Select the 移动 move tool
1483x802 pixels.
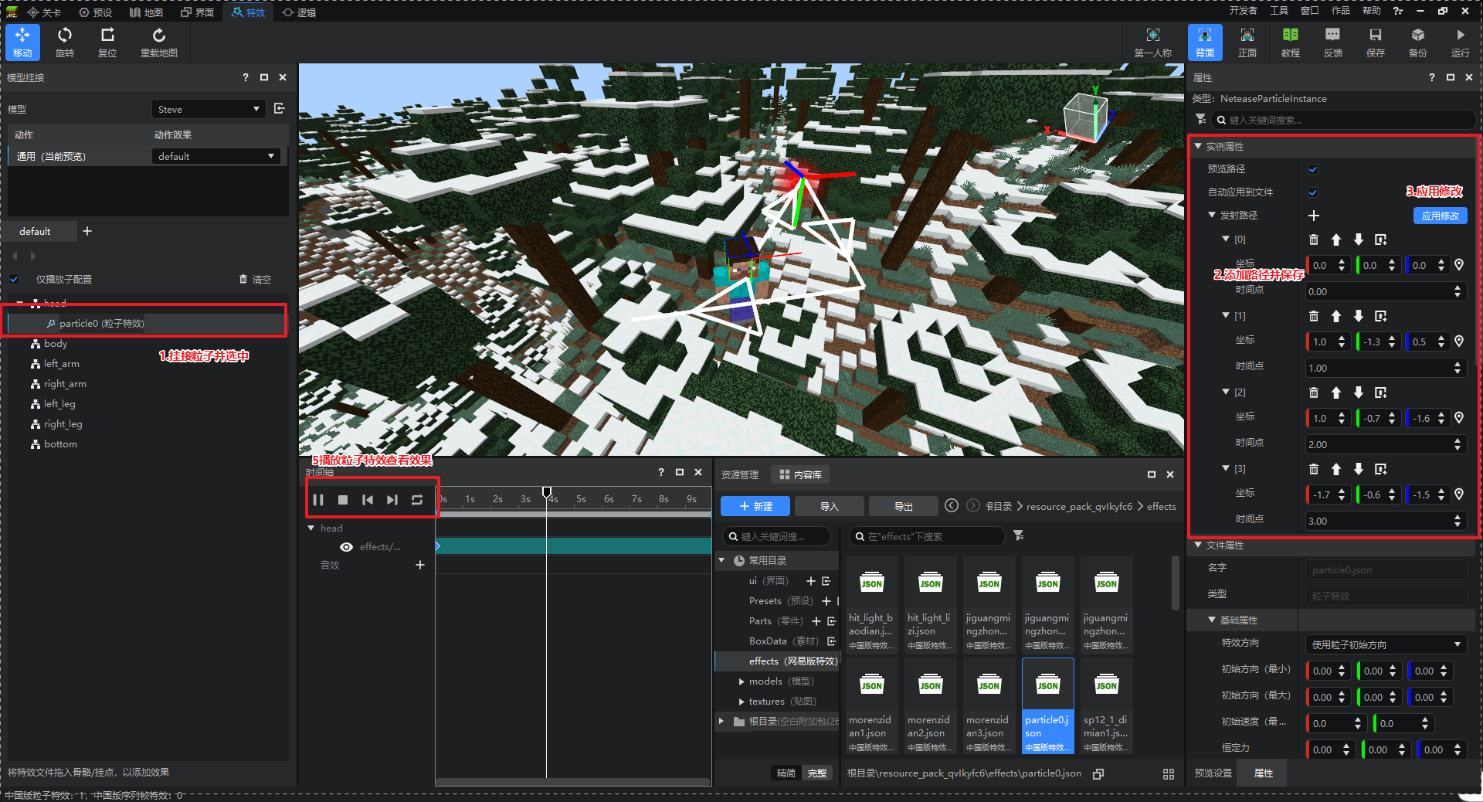(x=22, y=42)
